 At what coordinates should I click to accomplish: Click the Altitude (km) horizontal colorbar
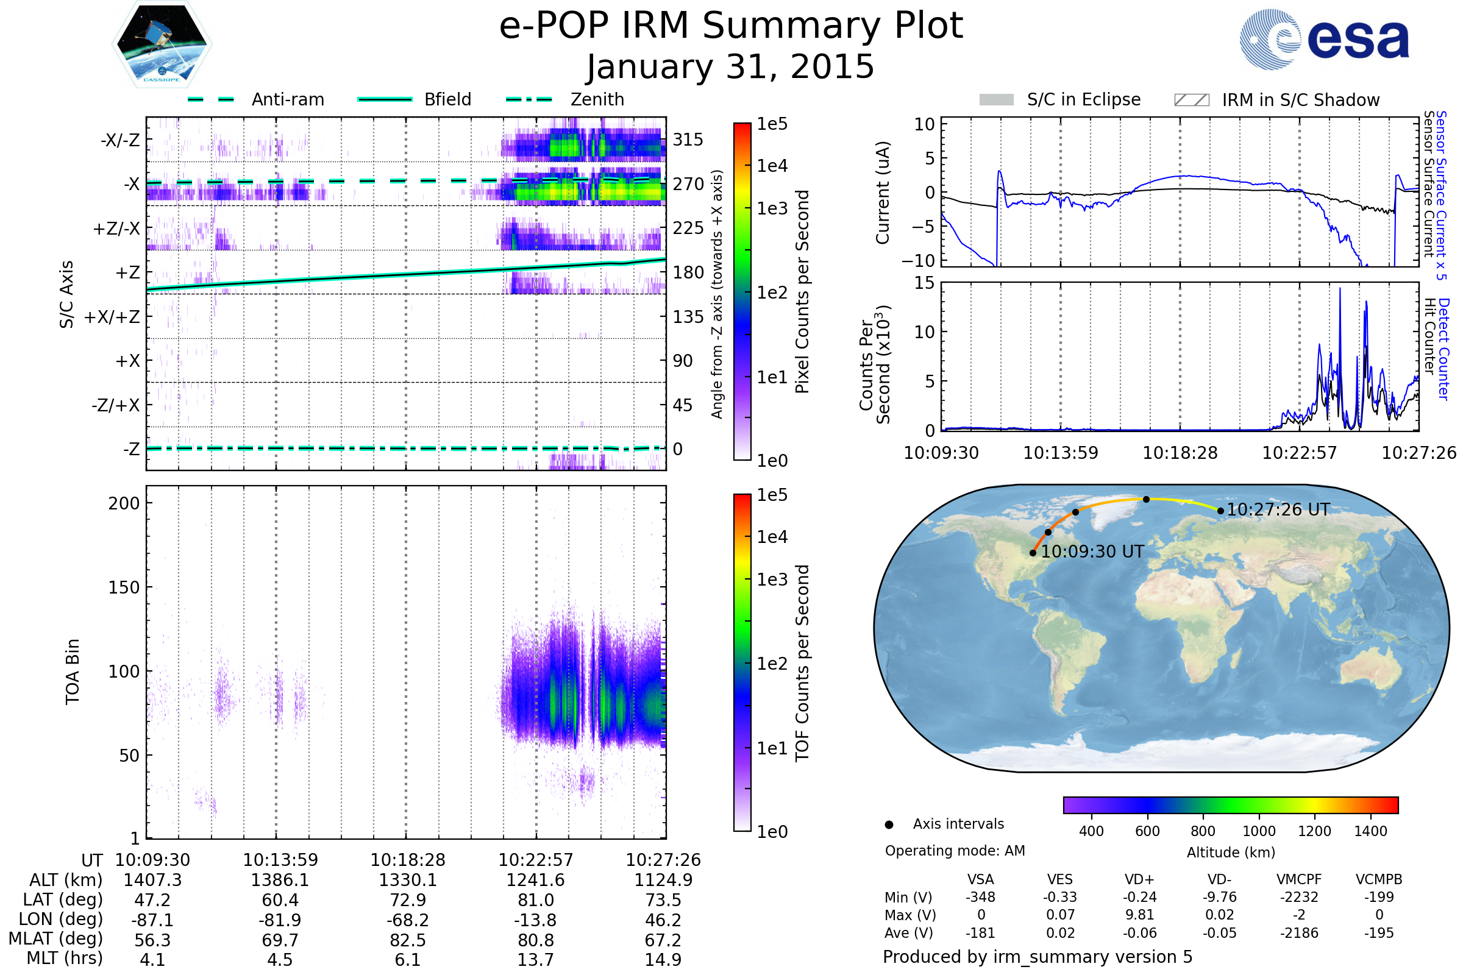1230,804
